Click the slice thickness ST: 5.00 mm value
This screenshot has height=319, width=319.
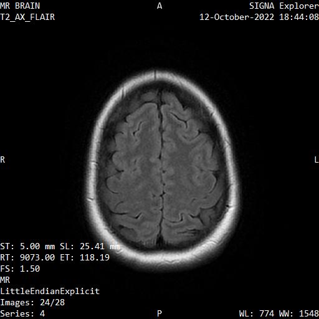tap(27, 246)
